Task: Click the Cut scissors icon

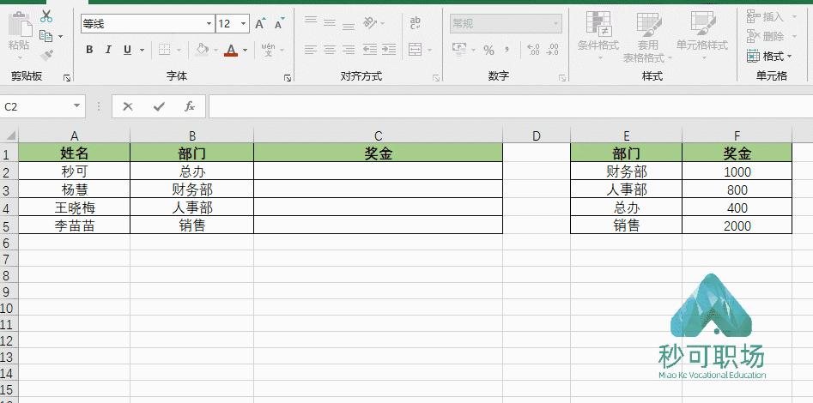Action: tap(46, 16)
